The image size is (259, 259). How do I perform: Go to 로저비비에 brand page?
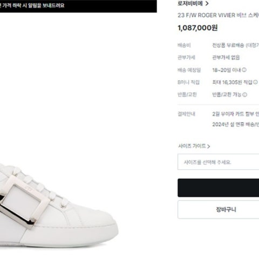coord(190,3)
